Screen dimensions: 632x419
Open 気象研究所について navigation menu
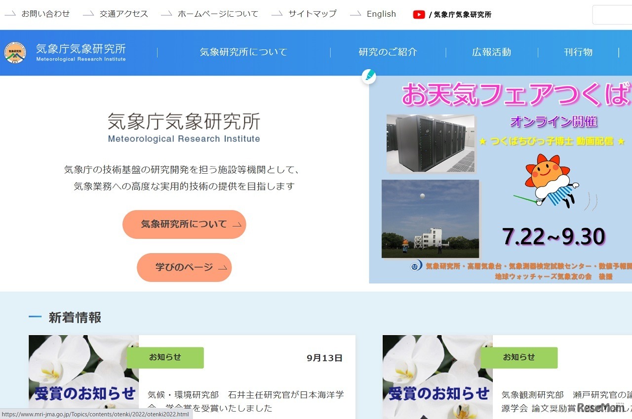243,52
